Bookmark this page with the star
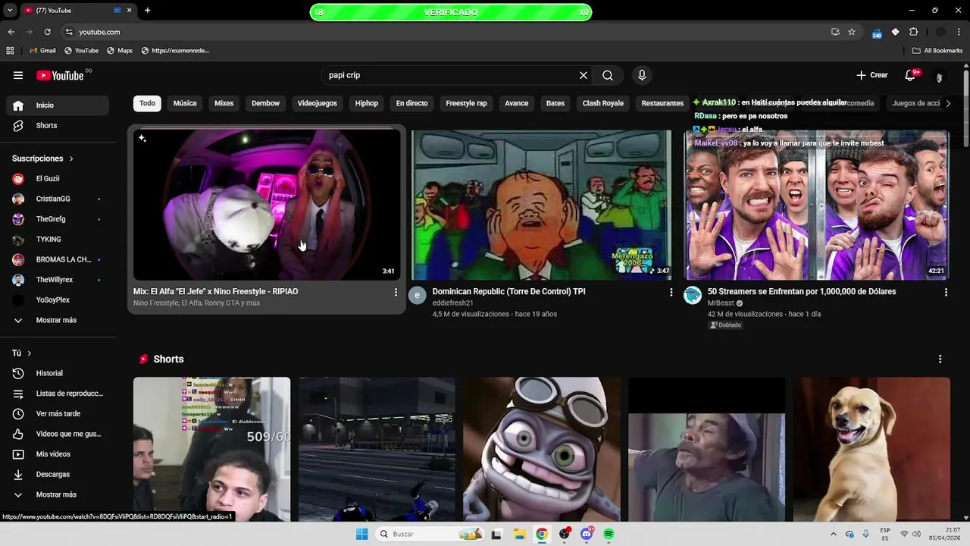Screen dimensions: 970x546 pyautogui.click(x=852, y=32)
